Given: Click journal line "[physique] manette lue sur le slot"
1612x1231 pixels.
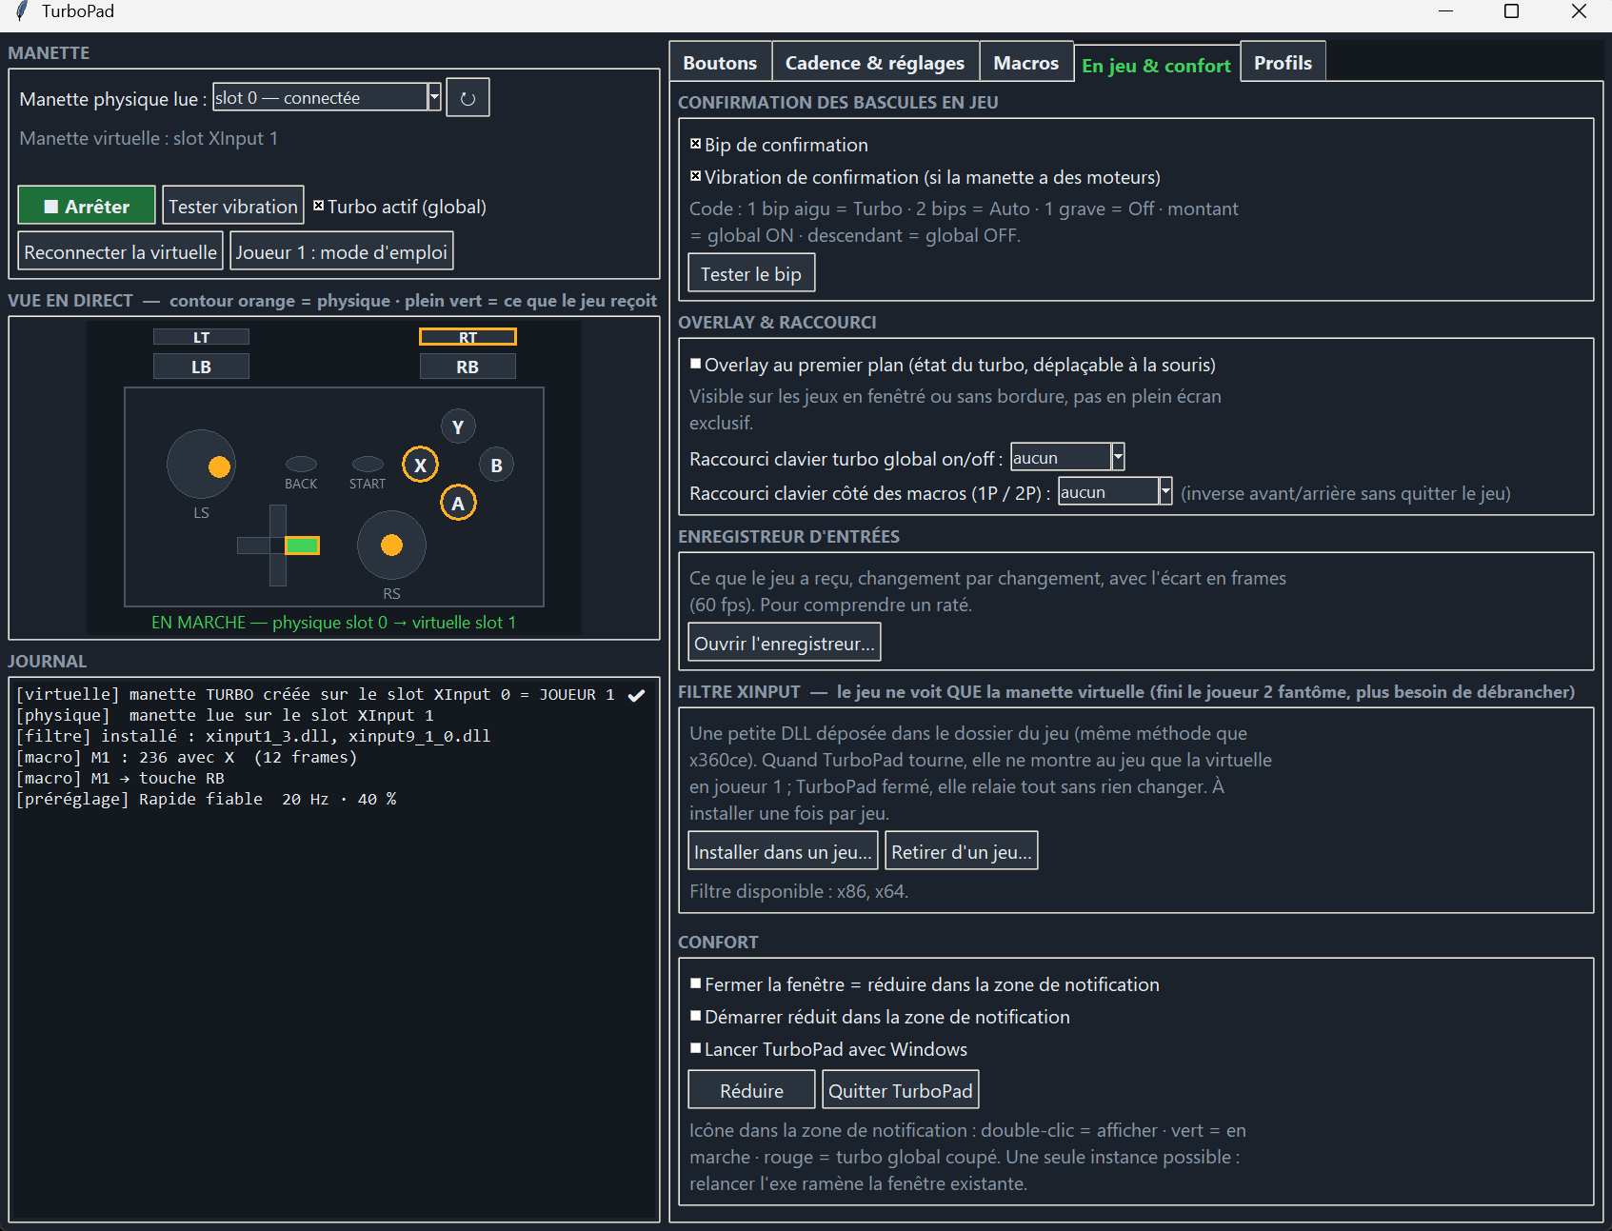Looking at the screenshot, I should tap(225, 715).
